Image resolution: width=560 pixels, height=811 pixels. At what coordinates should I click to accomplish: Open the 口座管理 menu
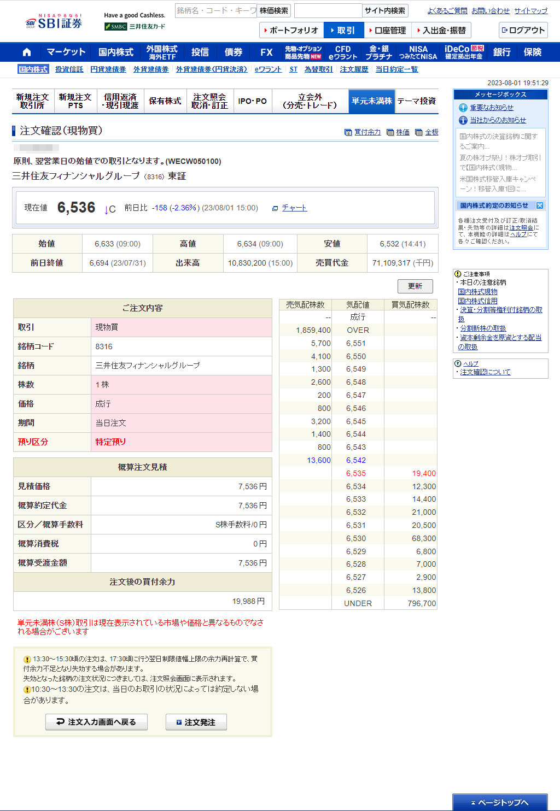pyautogui.click(x=387, y=31)
